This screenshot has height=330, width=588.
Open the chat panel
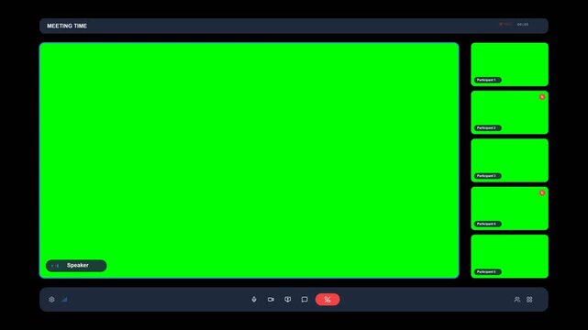coord(305,299)
